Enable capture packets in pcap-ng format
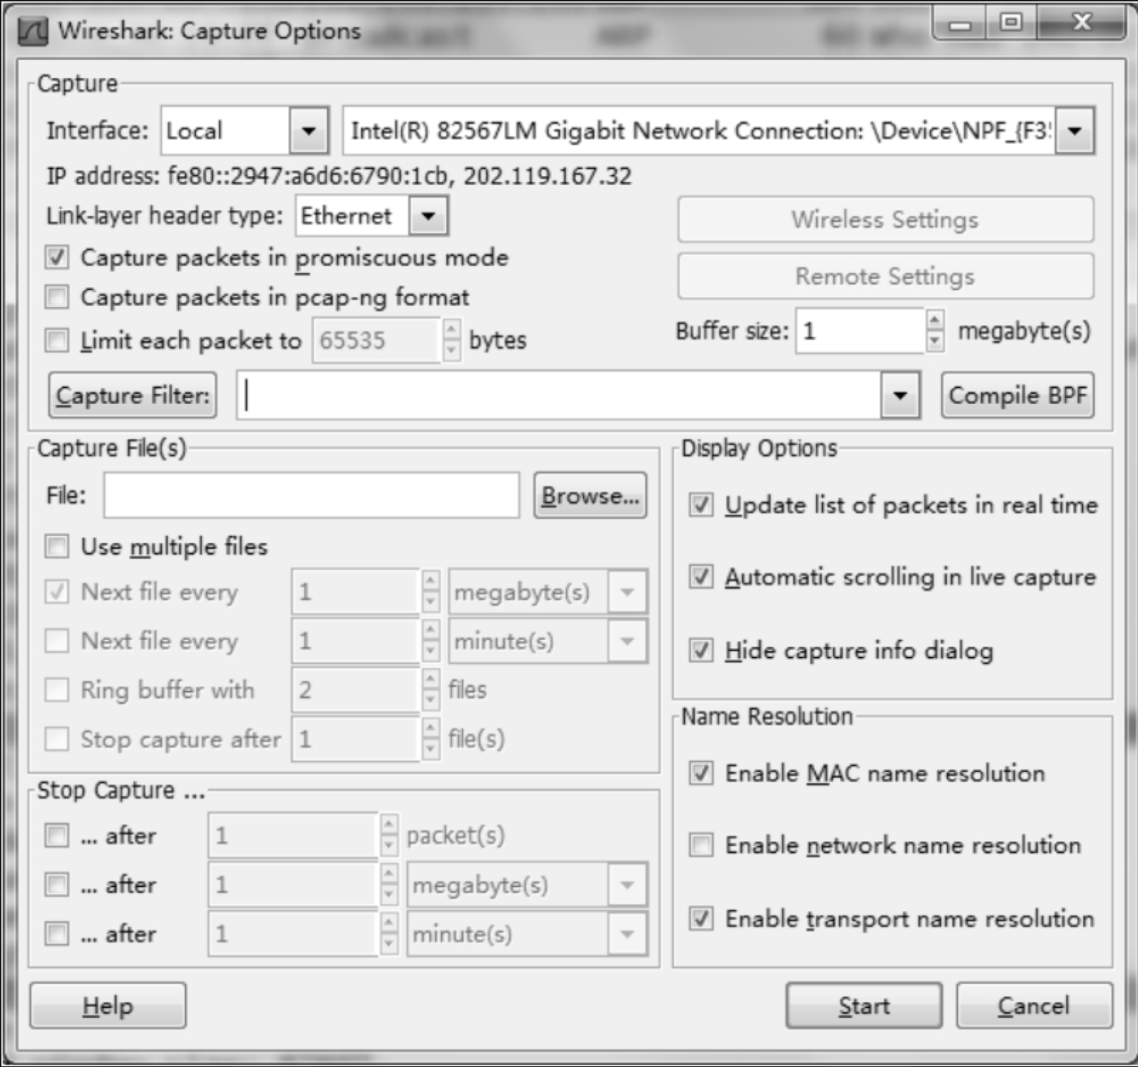Image resolution: width=1138 pixels, height=1067 pixels. tap(57, 297)
